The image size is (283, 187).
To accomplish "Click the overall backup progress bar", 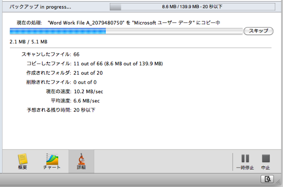I will [192, 7].
